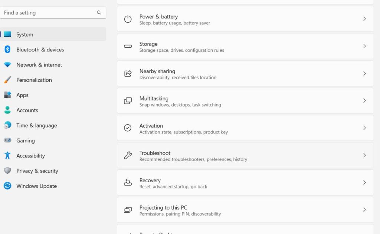Image resolution: width=380 pixels, height=234 pixels.
Task: Click the magnifier icon in search box
Action: 99,13
